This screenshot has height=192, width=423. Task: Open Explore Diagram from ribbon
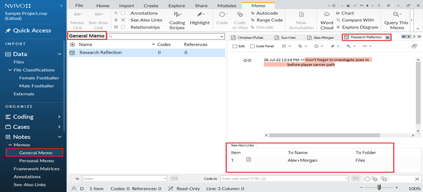point(357,27)
